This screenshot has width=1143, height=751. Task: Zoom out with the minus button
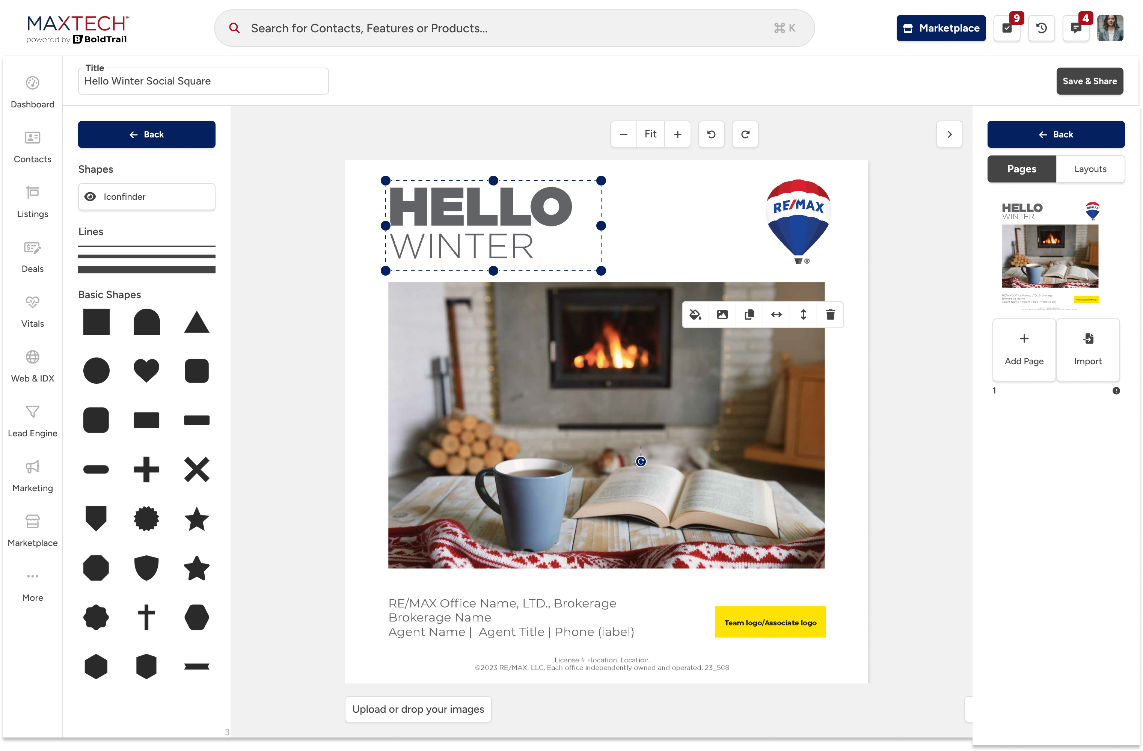tap(623, 134)
